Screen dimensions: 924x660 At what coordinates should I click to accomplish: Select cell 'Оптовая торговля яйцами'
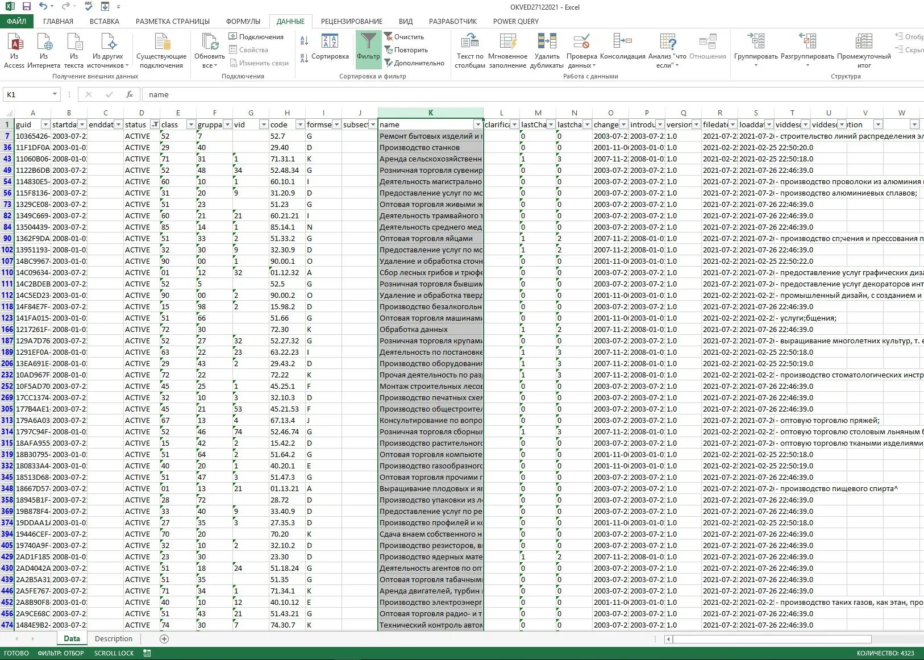click(x=431, y=238)
